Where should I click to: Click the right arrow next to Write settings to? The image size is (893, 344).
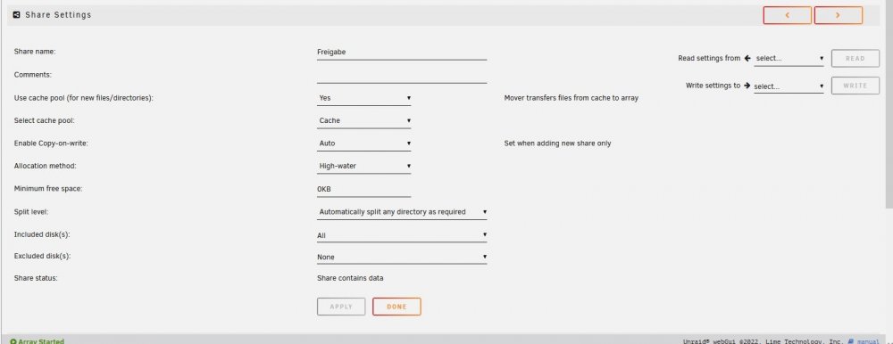(747, 86)
